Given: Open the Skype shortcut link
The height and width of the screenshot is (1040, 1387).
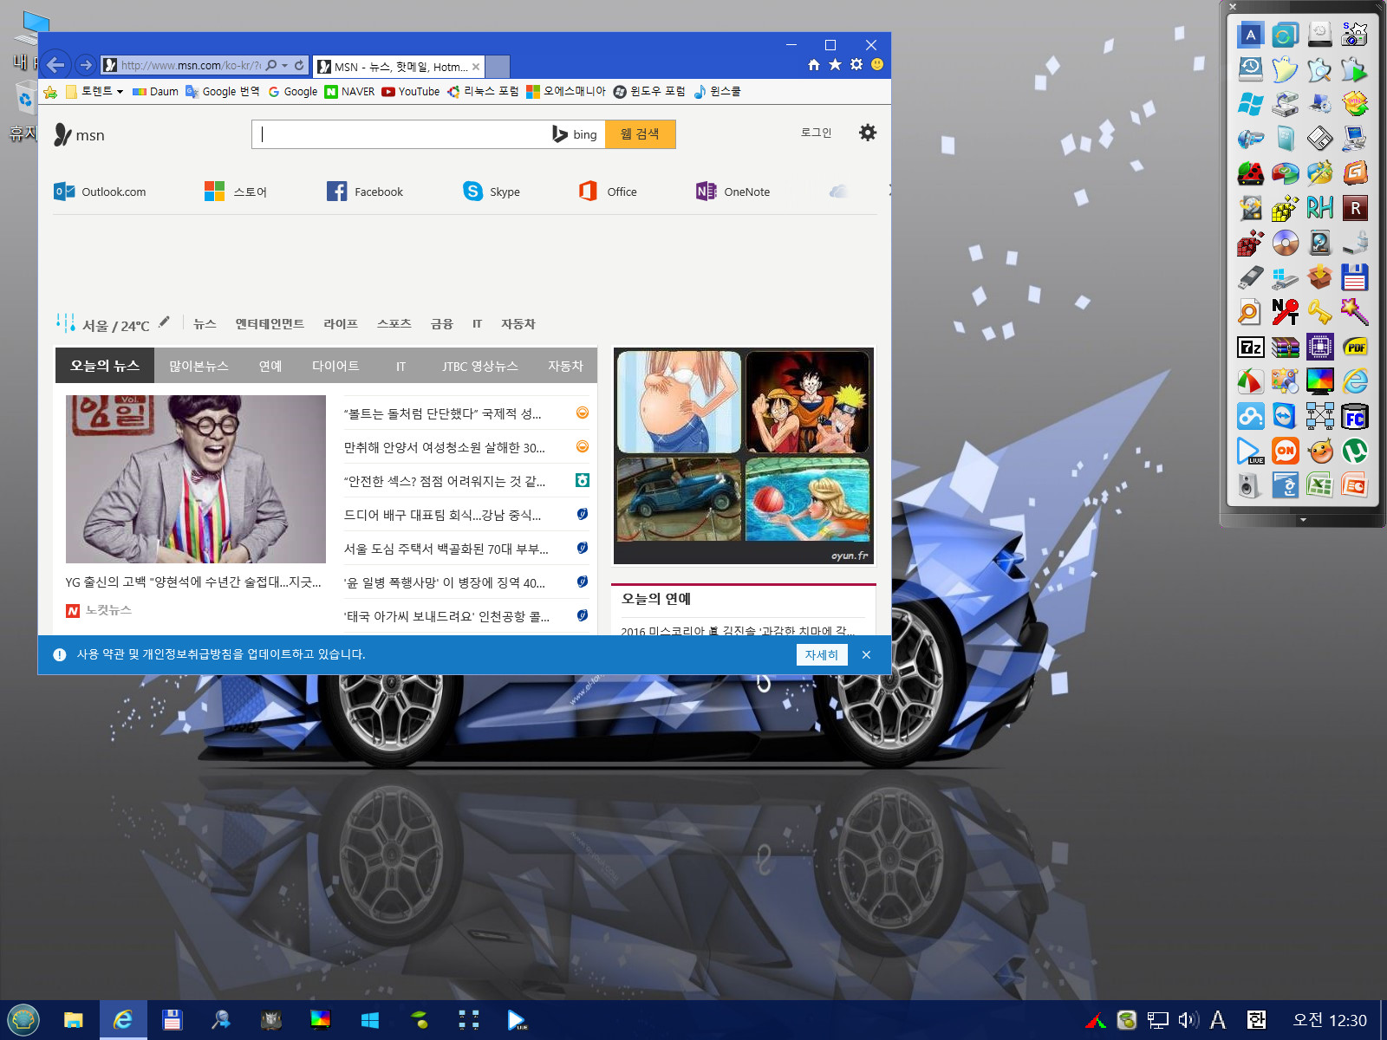Looking at the screenshot, I should click(x=492, y=192).
